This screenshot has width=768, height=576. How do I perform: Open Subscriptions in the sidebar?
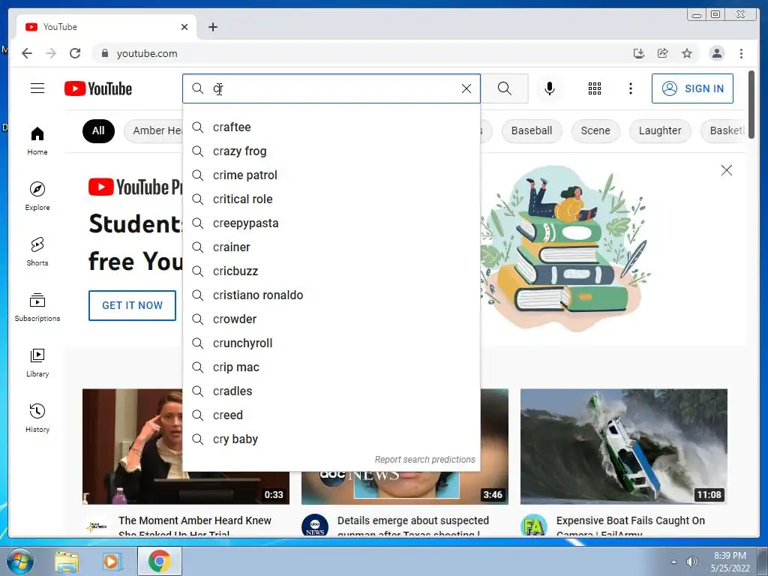[37, 307]
